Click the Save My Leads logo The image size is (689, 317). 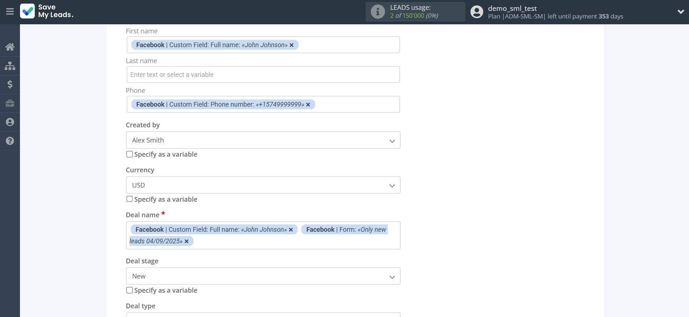point(47,11)
